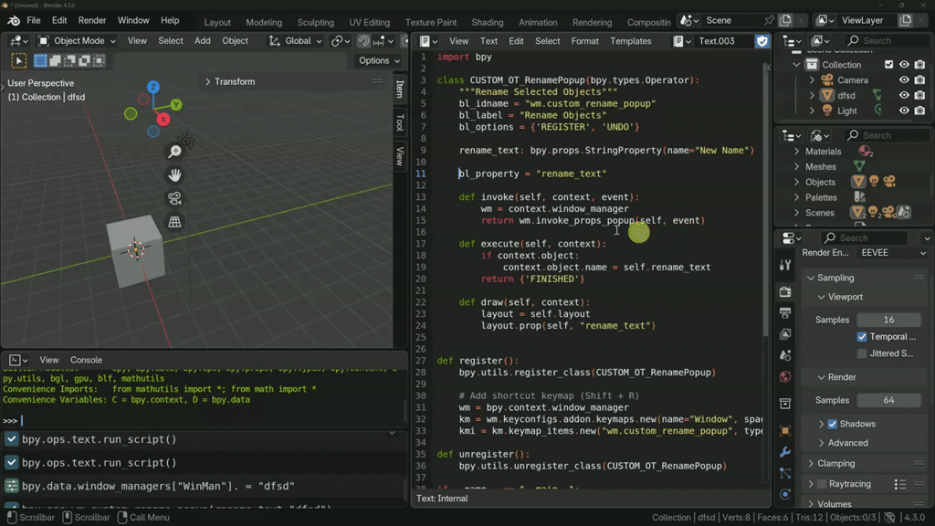Expand the Materials data row
The width and height of the screenshot is (935, 526).
point(797,152)
